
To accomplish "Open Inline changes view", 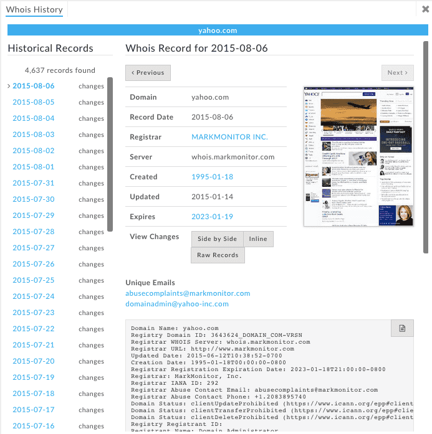I will pyautogui.click(x=258, y=239).
